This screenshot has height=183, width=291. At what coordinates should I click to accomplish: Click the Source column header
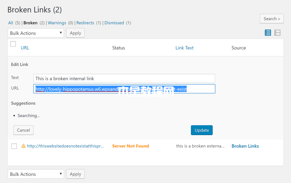[239, 48]
